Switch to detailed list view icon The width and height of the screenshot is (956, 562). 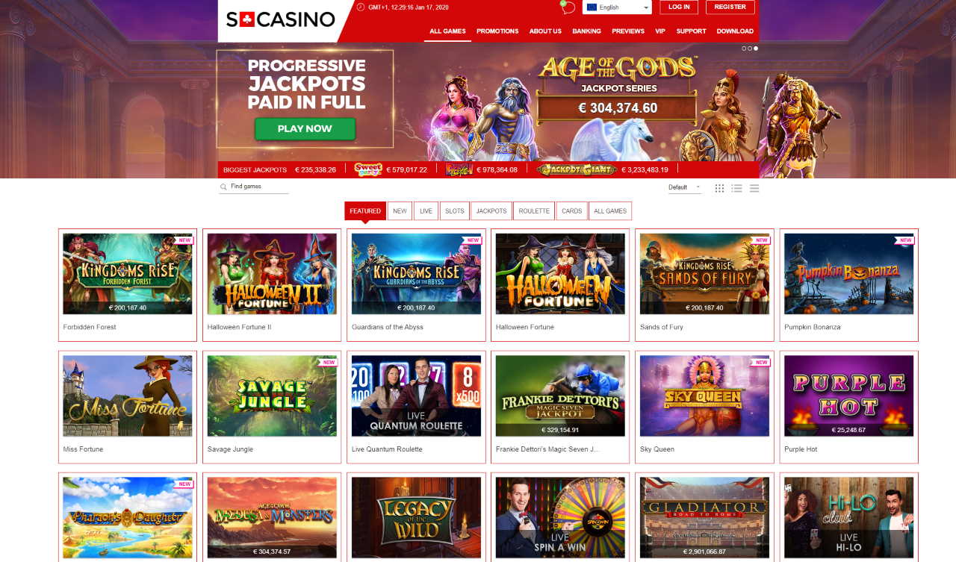coord(736,188)
